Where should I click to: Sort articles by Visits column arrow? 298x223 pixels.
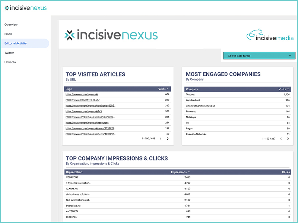pos(168,89)
